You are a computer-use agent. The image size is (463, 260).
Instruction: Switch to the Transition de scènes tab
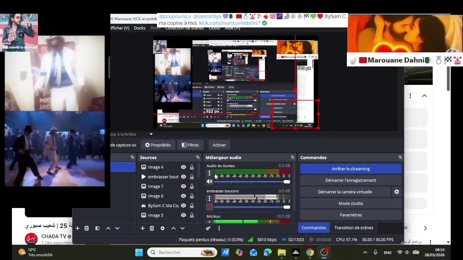click(354, 228)
